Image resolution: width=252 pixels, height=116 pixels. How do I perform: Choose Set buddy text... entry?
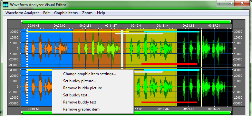pos(77,95)
